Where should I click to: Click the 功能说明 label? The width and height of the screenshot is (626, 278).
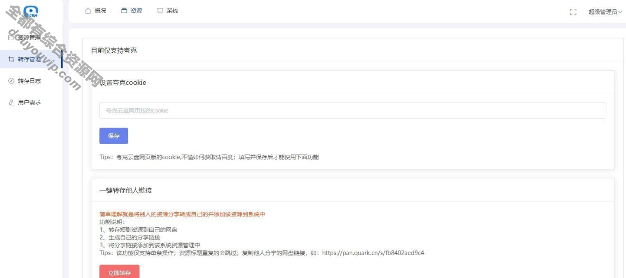click(112, 222)
